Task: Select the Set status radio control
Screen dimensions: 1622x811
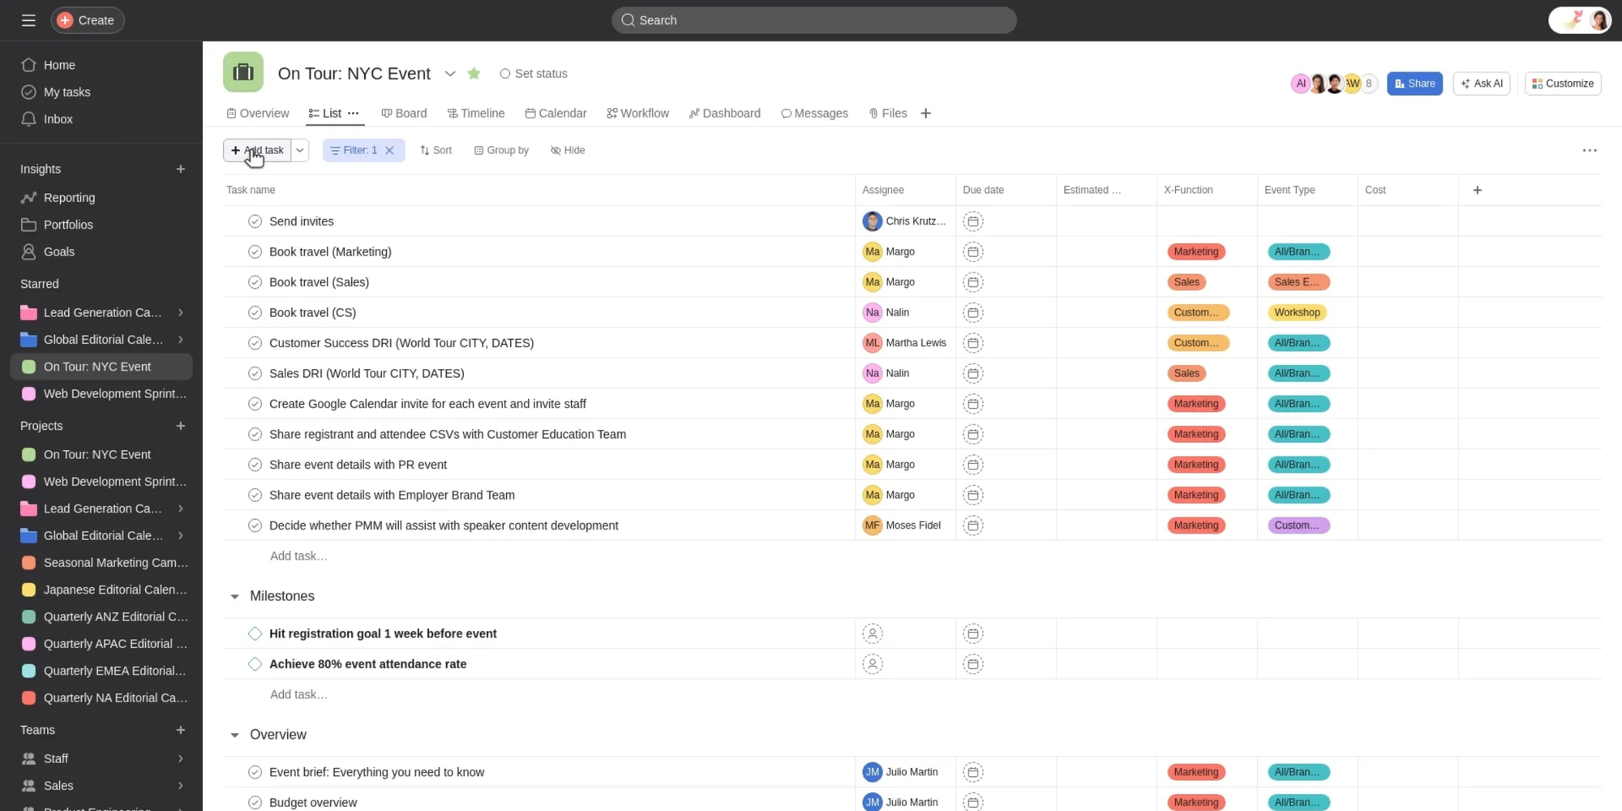Action: (x=505, y=73)
